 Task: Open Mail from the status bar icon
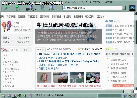(9, 96)
